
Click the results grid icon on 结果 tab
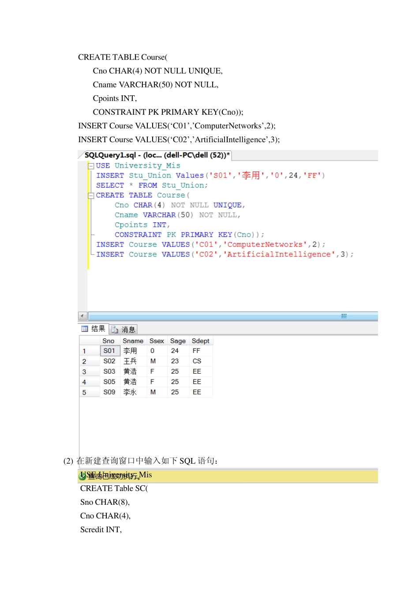85,329
